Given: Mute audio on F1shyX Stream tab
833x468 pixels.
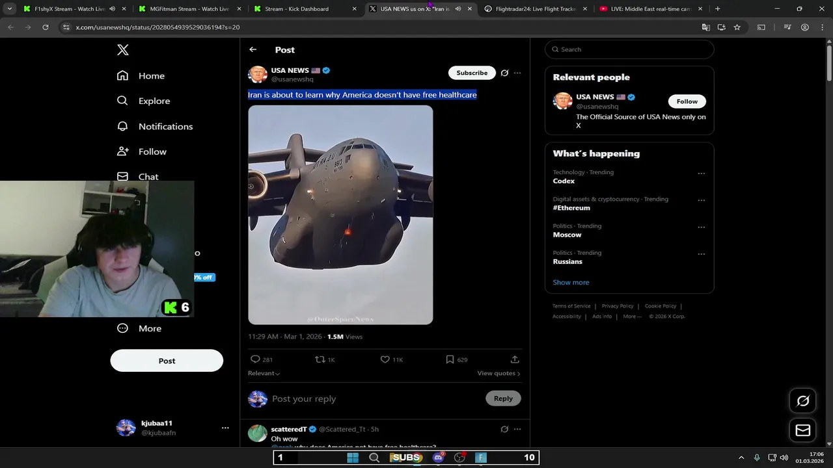Looking at the screenshot, I should pyautogui.click(x=112, y=9).
